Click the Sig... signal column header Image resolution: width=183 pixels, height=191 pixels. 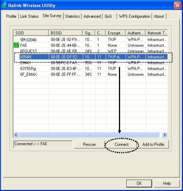[89, 33]
